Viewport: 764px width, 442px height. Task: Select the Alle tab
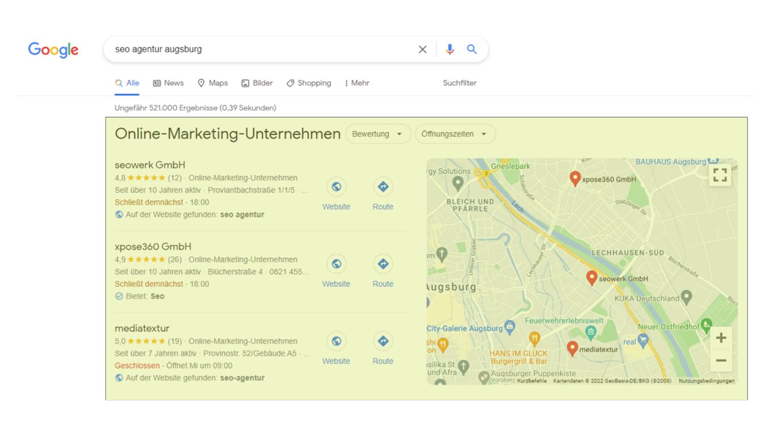click(127, 83)
